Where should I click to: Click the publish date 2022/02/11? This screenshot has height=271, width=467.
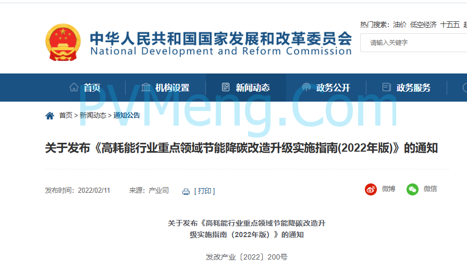pos(94,191)
